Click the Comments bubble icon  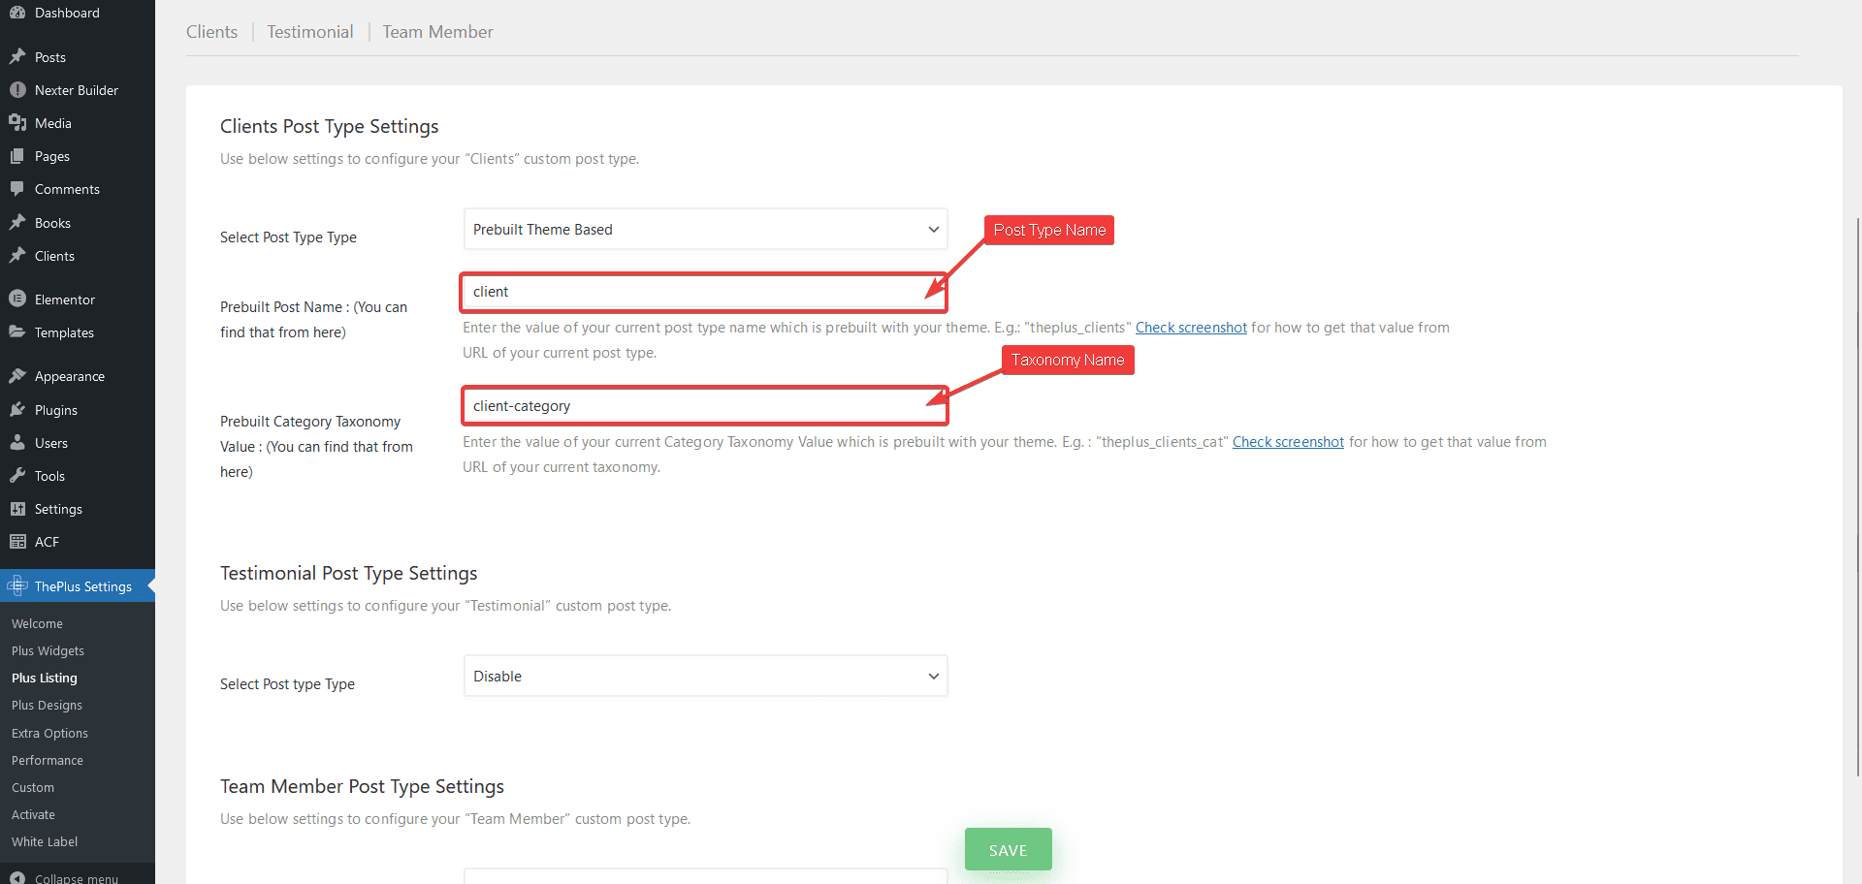(x=17, y=189)
